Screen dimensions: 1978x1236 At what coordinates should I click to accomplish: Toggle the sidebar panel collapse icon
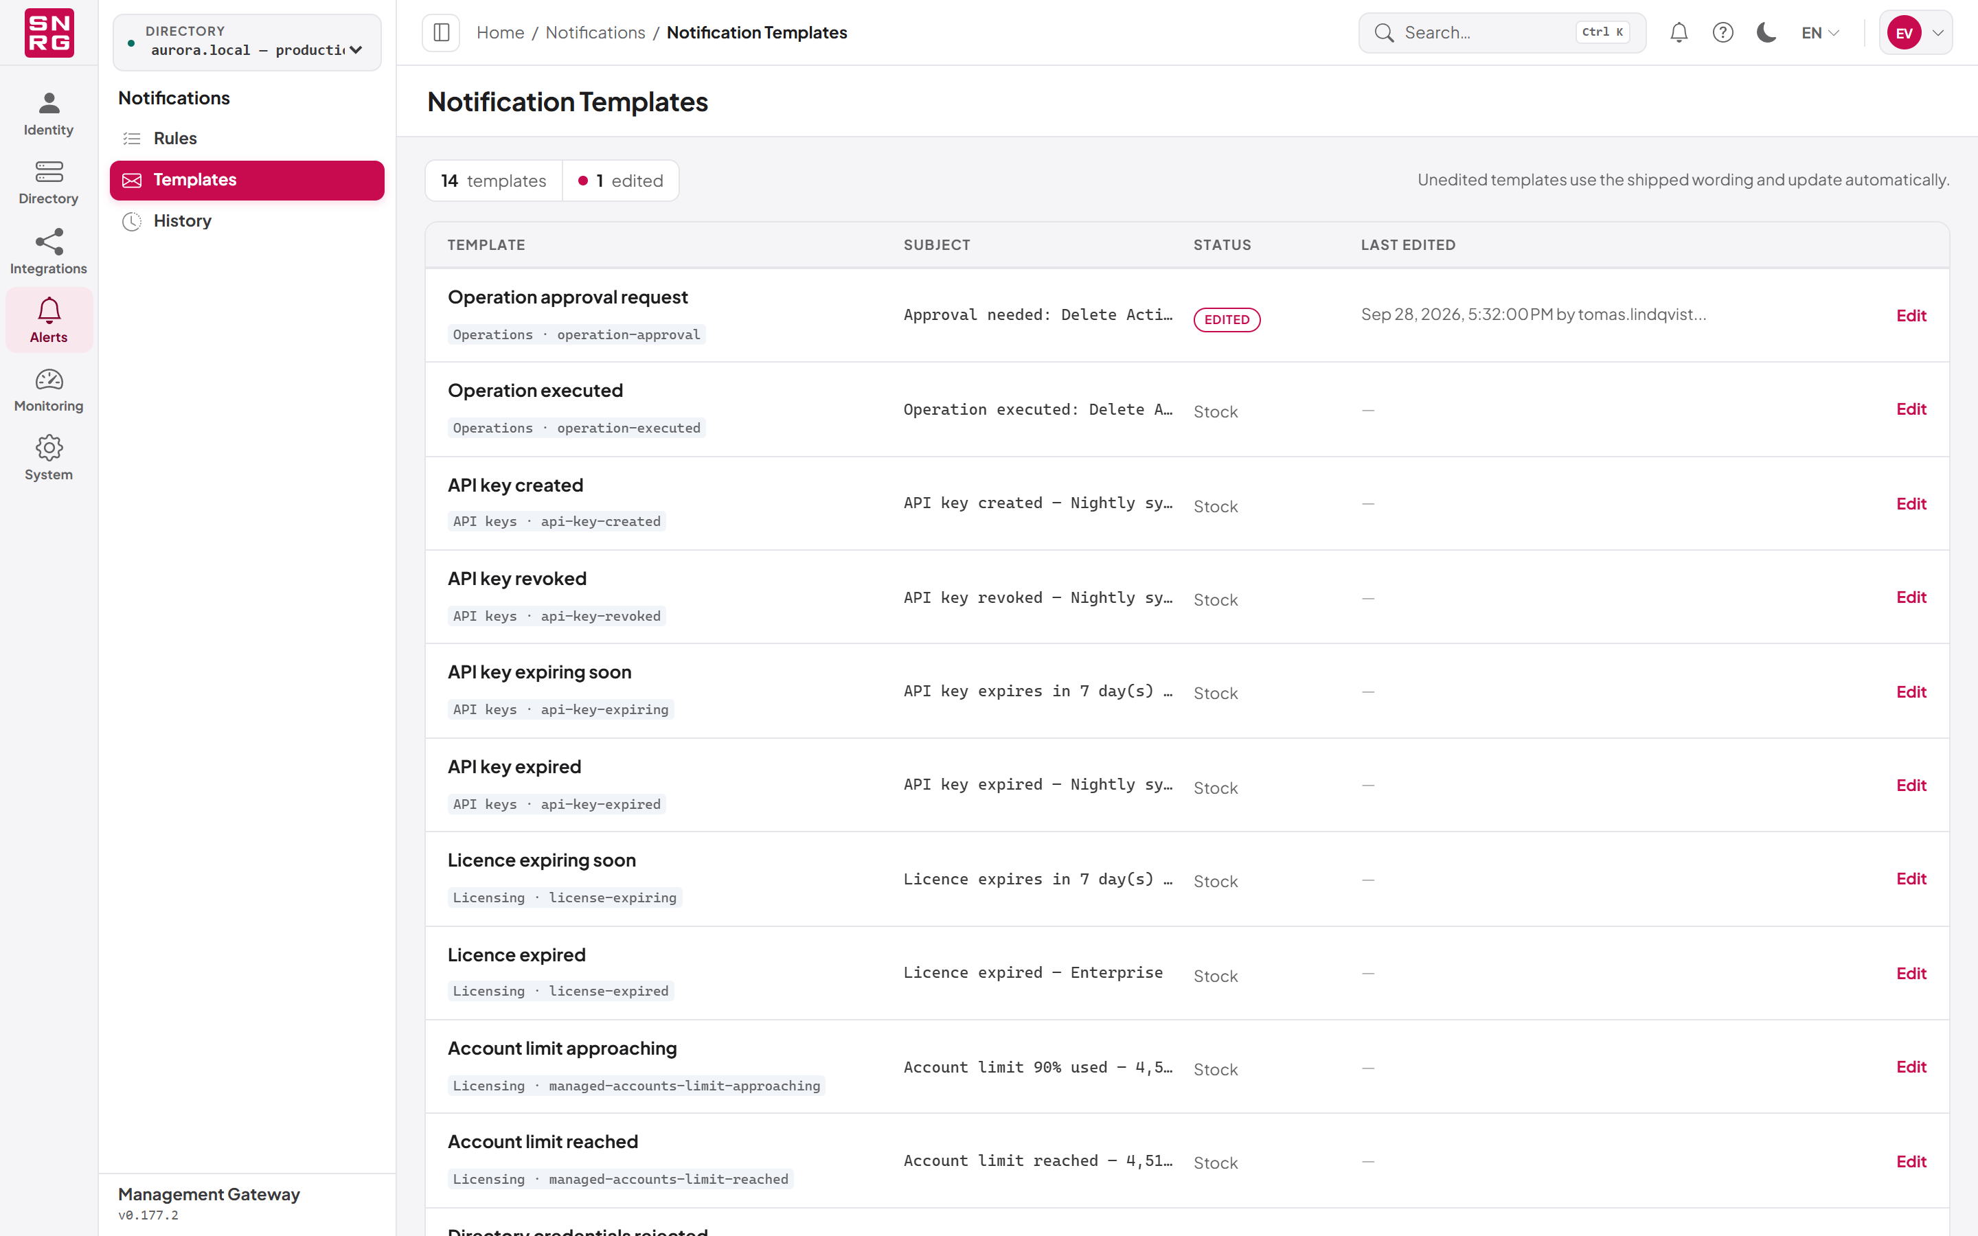(442, 33)
